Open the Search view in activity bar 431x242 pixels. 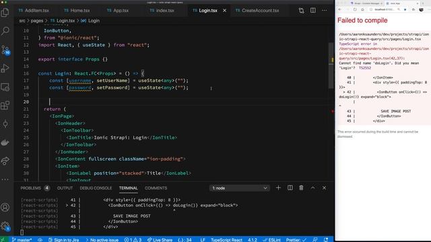(x=5, y=31)
